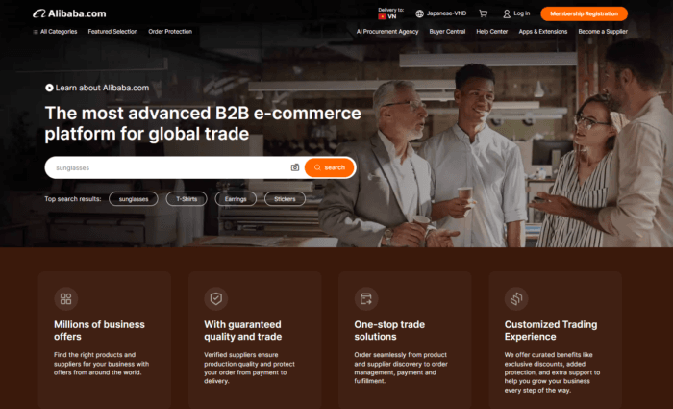Viewport: 673px width, 409px height.
Task: Click the Top search results label
Action: tap(73, 199)
